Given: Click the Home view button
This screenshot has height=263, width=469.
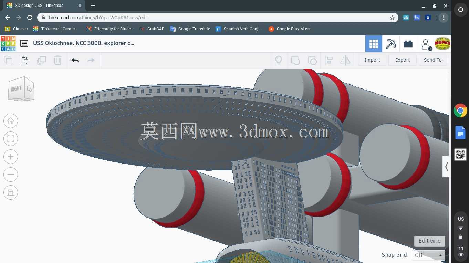Looking at the screenshot, I should [x=11, y=121].
